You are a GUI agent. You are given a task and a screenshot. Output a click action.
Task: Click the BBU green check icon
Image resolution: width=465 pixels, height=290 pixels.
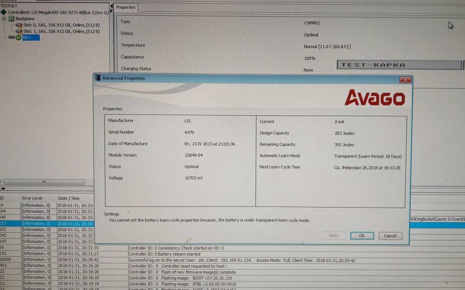pos(19,38)
